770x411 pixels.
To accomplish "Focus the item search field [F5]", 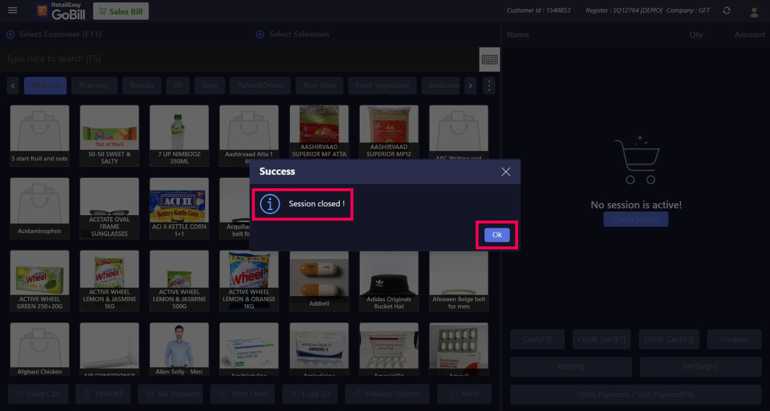I will tap(241, 59).
